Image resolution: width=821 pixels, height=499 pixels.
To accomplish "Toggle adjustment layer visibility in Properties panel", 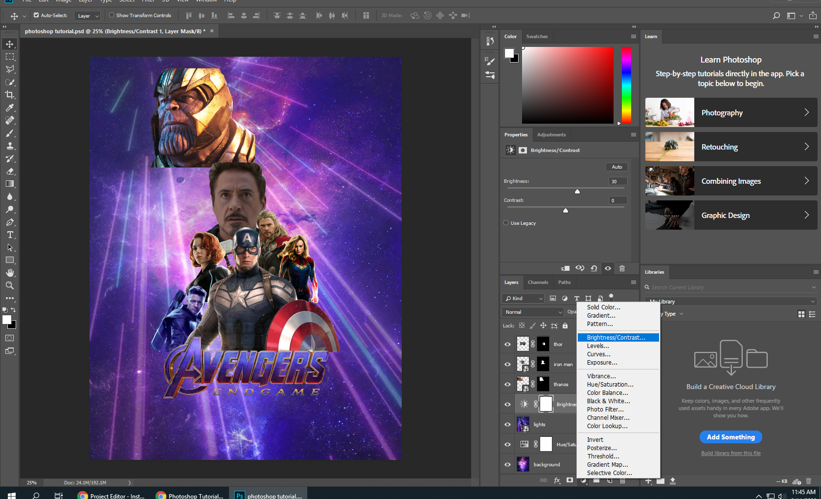I will (x=608, y=268).
